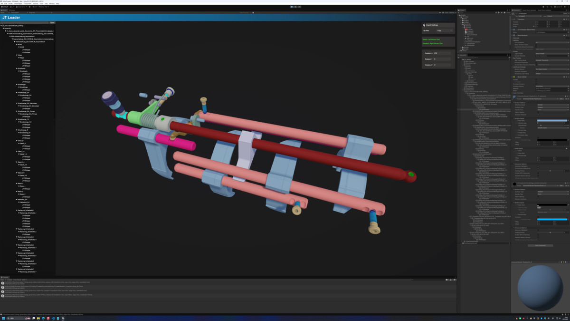The height and width of the screenshot is (321, 570).
Task: Open the Transform component context menu icon
Action: pyautogui.click(x=569, y=19)
